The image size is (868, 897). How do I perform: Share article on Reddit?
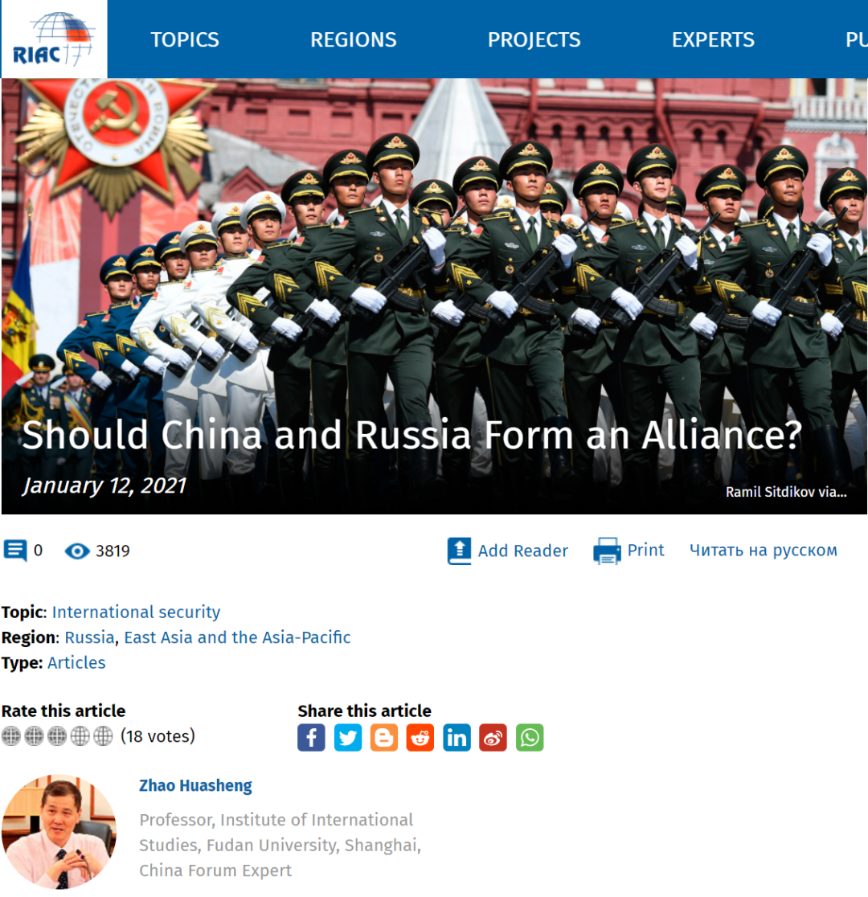coord(420,737)
